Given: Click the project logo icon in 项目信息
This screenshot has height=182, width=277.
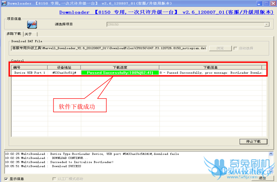Looking at the screenshot, I should [32, 24].
